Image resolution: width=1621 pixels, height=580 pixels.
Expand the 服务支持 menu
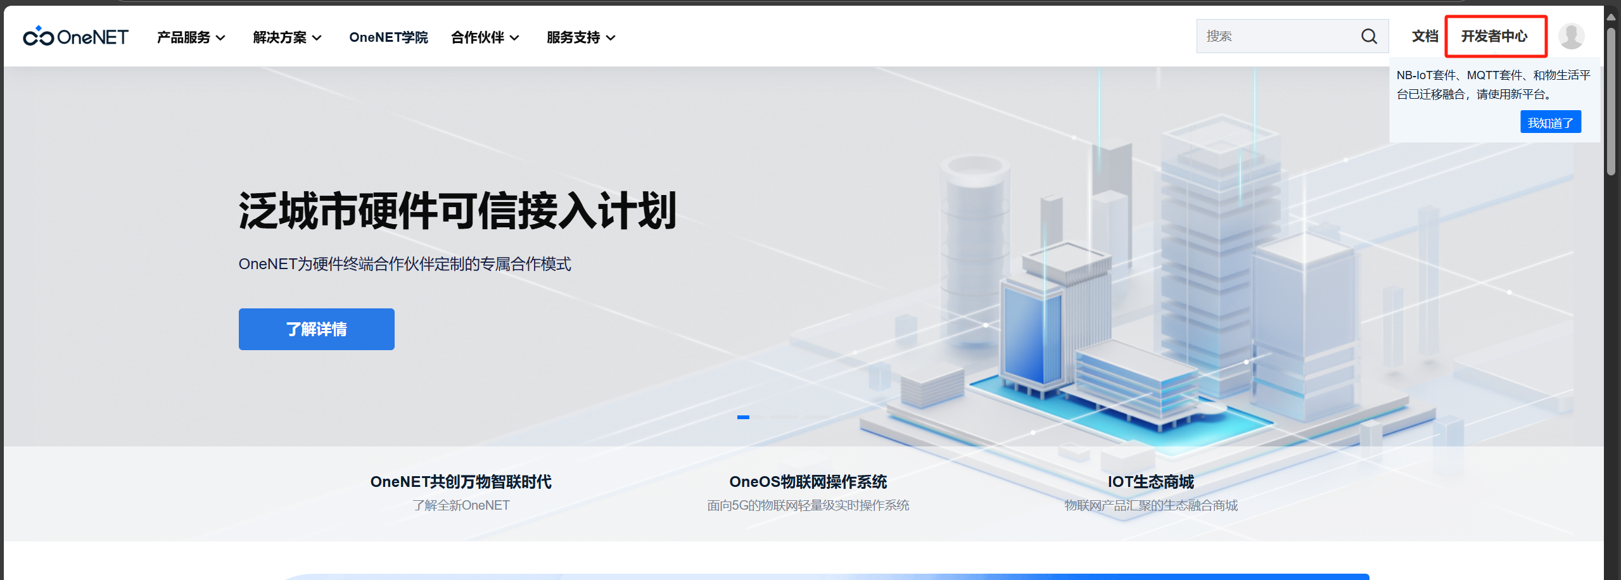tap(581, 37)
